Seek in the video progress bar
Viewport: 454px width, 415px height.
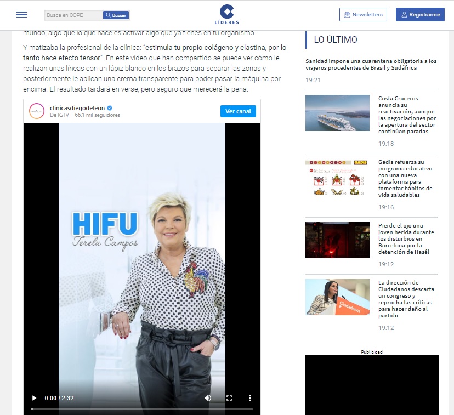[141, 409]
